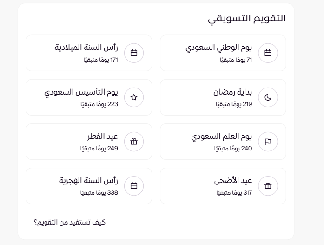Click the calendar icon beside يوم الوطني السعودي
This screenshot has height=245, width=324.
tap(268, 53)
